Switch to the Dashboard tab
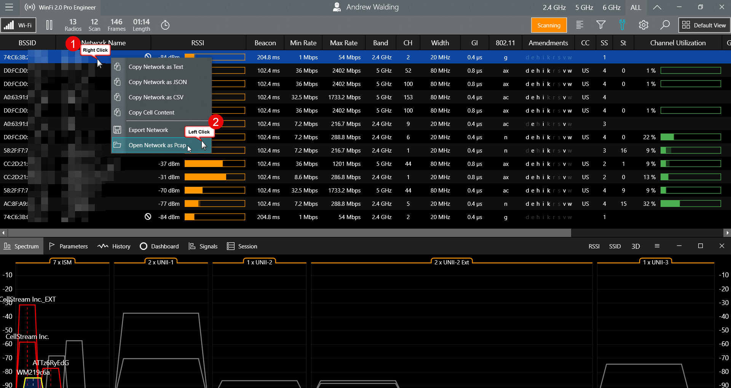 (159, 246)
